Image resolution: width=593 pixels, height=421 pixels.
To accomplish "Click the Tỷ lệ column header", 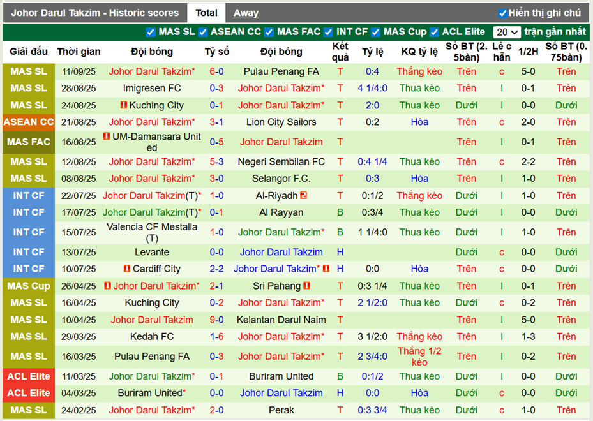I will click(x=372, y=52).
